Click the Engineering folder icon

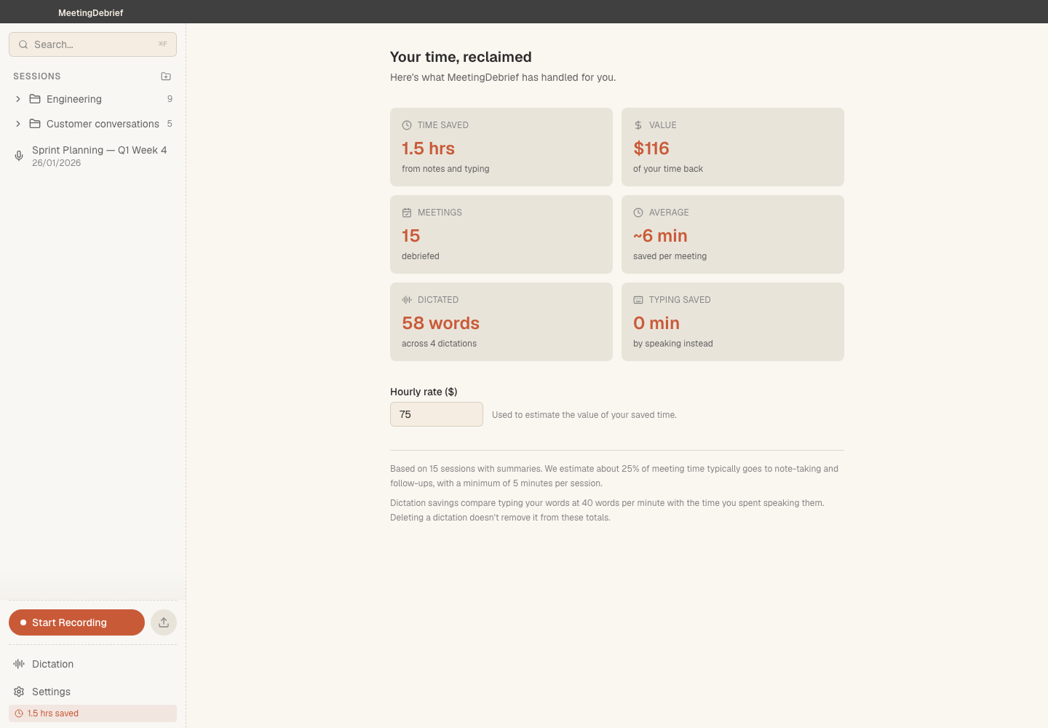click(35, 99)
